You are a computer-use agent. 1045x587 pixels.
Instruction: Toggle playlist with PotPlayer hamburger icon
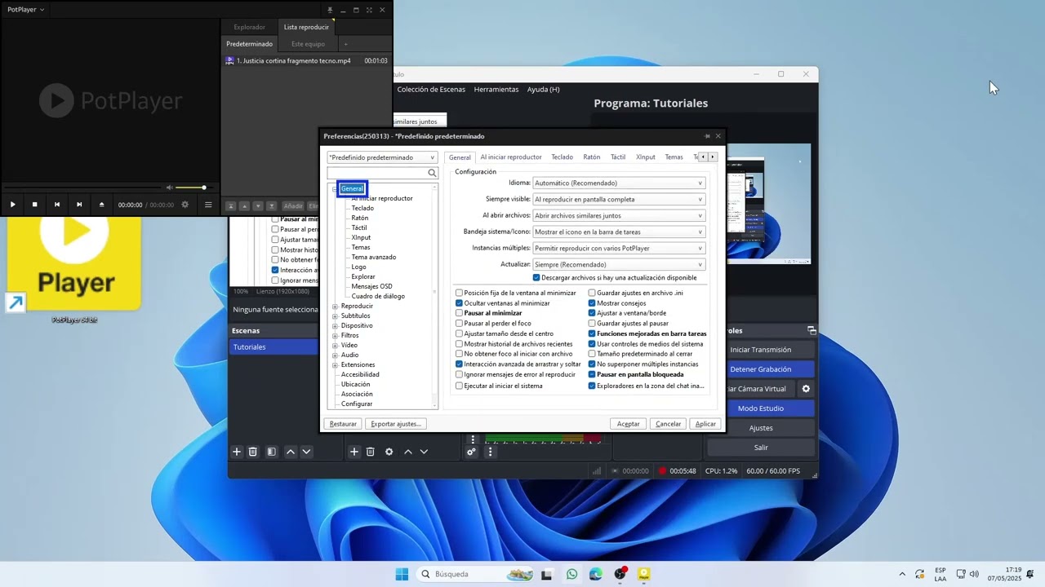point(208,205)
